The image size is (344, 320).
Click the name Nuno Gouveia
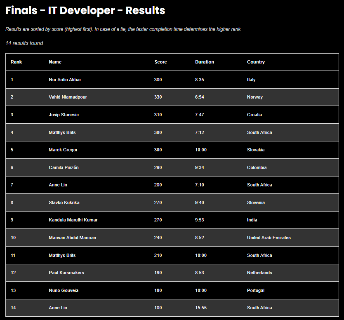[x=64, y=290]
